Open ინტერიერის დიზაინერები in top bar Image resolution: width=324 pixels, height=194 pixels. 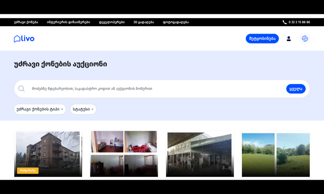coord(68,22)
